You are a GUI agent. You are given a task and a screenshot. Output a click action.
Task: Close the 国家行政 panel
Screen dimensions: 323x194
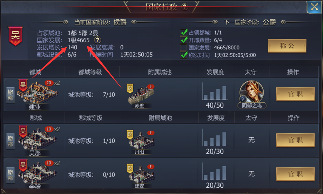pyautogui.click(x=314, y=7)
